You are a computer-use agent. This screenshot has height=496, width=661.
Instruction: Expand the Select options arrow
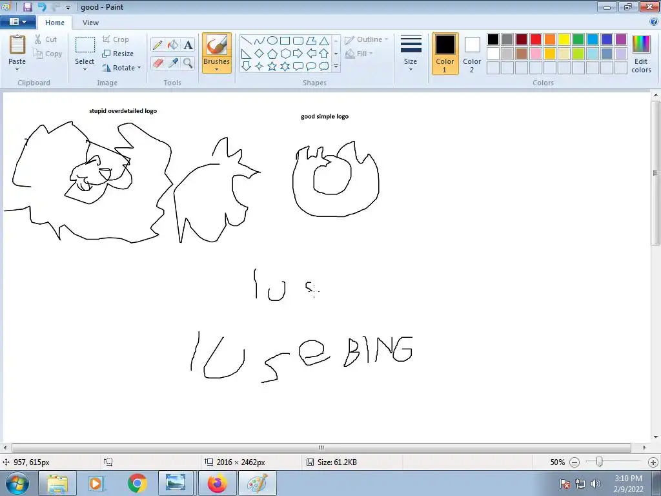click(x=85, y=70)
